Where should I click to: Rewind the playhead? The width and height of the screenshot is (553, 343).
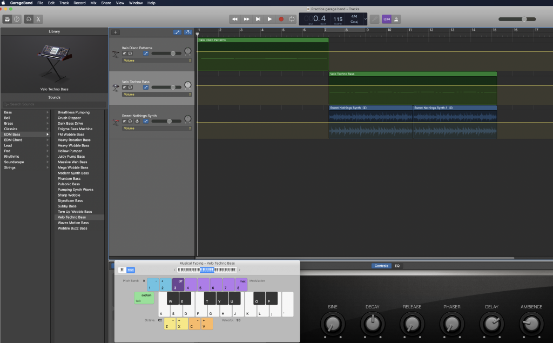(x=235, y=19)
